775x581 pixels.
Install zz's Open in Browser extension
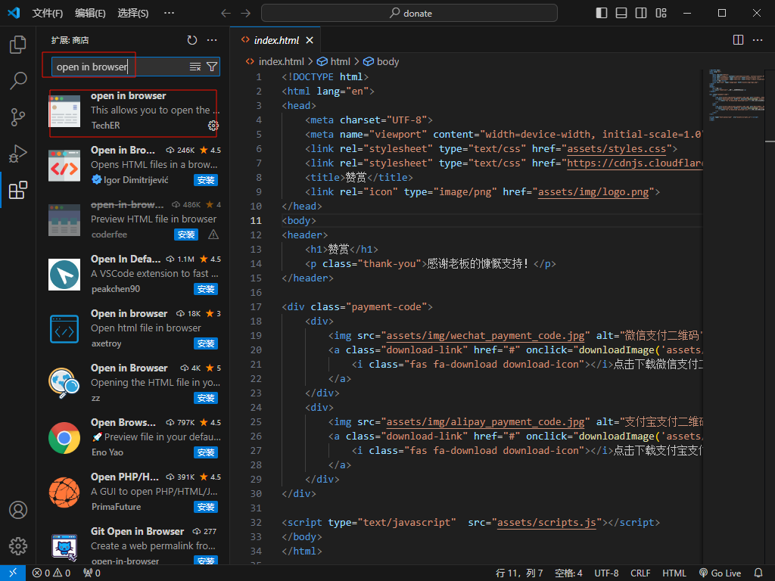pyautogui.click(x=206, y=398)
